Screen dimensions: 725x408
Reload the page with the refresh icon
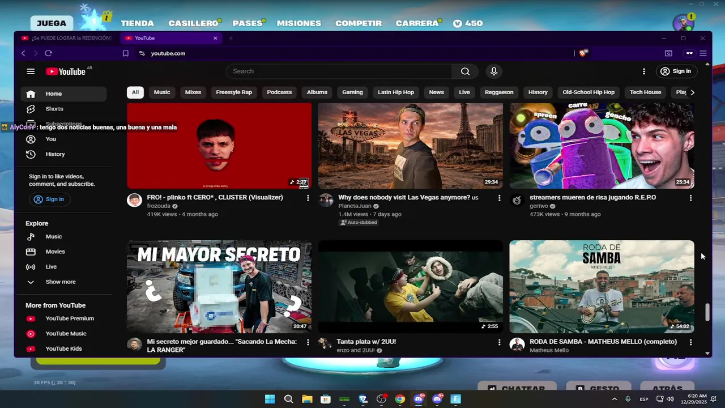click(x=48, y=53)
